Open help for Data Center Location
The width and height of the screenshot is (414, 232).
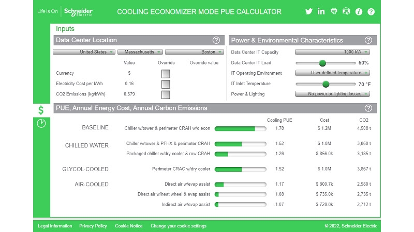pyautogui.click(x=216, y=40)
